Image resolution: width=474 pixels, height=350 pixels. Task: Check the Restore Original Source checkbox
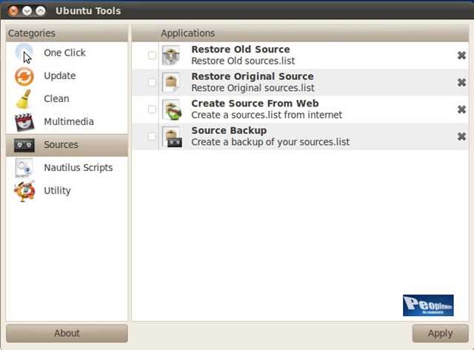152,82
